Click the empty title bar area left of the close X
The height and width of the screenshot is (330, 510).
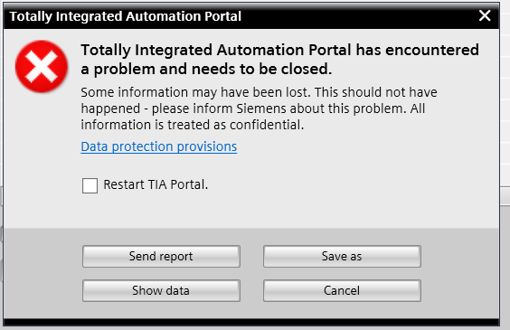(358, 16)
